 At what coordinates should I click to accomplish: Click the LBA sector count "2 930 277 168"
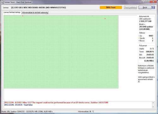tap(145, 21)
